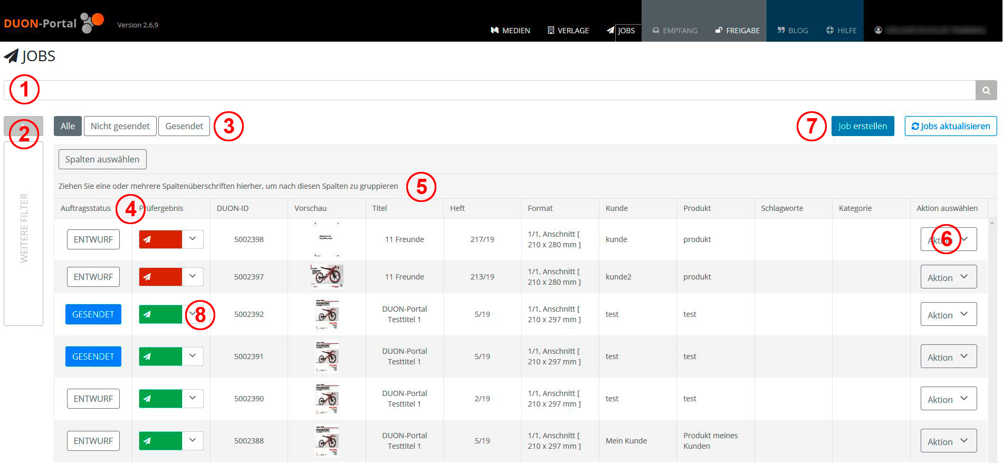This screenshot has height=463, width=1003.
Task: Open preview thumbnail of job 5002398
Action: 327,239
